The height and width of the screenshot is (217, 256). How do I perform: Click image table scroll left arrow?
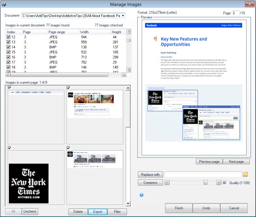(x=8, y=75)
